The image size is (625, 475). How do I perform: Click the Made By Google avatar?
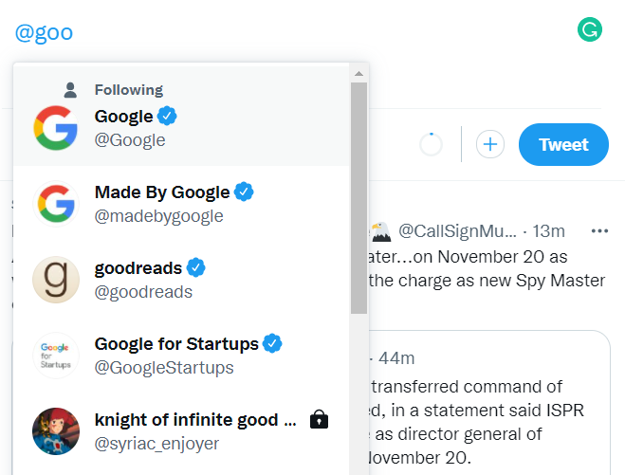[x=56, y=204]
